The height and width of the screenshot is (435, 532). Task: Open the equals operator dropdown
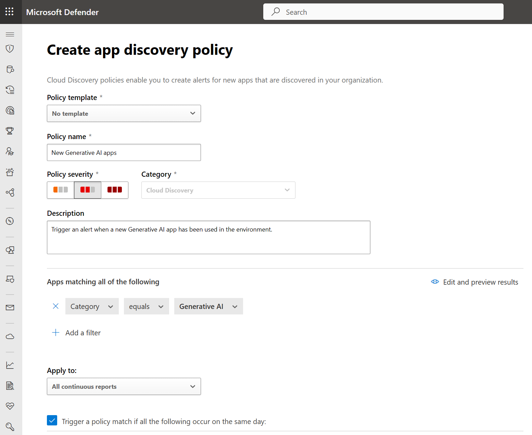[147, 306]
